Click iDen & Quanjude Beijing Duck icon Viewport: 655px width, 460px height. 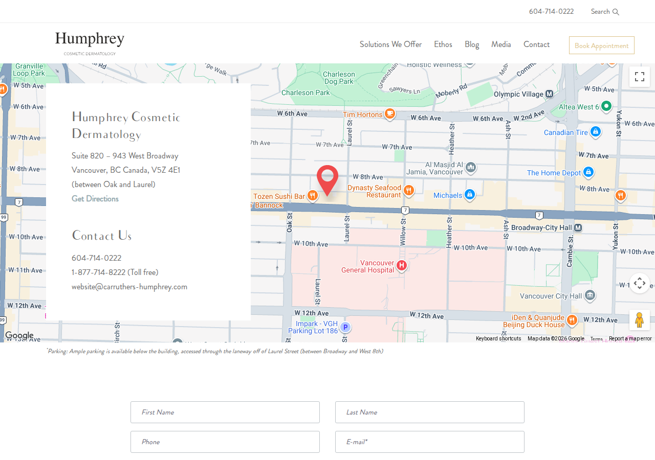pyautogui.click(x=572, y=320)
